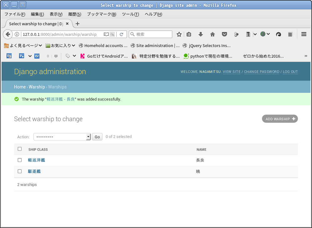Click the 検索 search box
The image size is (312, 228).
click(x=151, y=34)
